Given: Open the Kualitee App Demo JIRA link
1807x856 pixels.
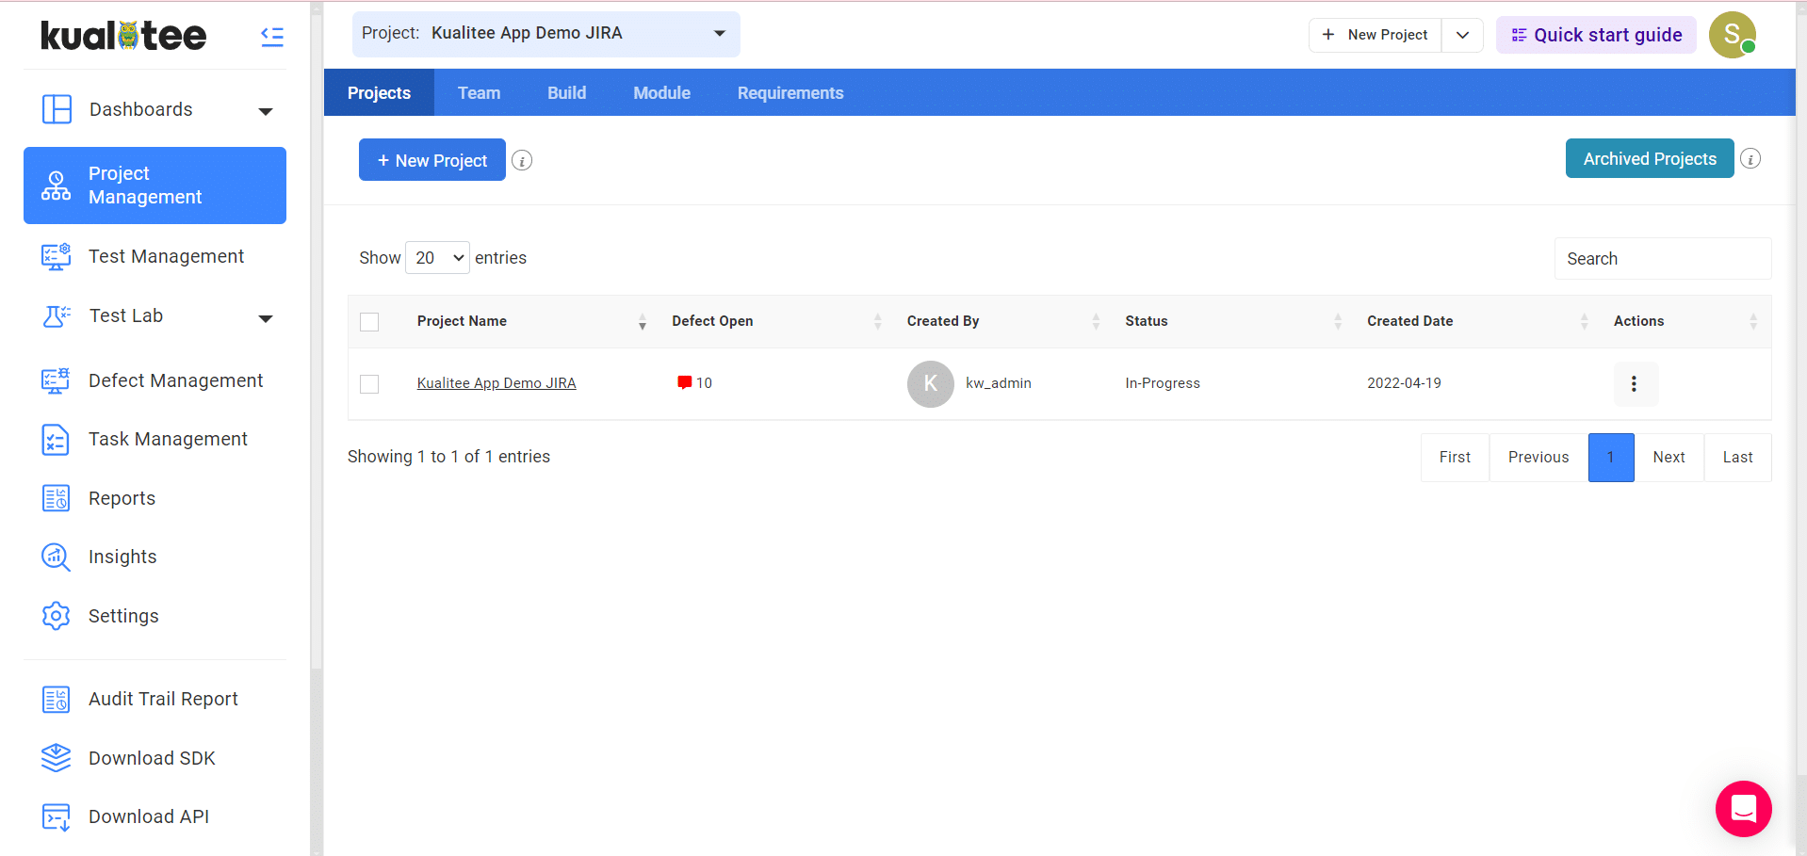Looking at the screenshot, I should click(496, 383).
